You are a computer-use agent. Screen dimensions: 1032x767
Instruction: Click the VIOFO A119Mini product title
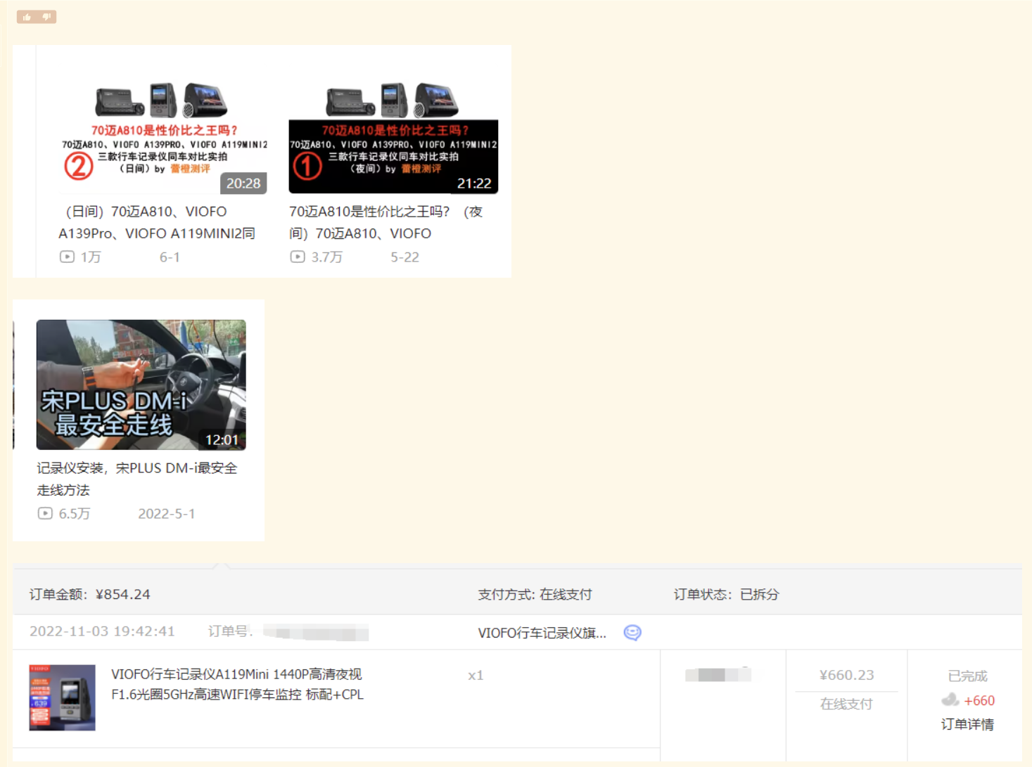(x=237, y=684)
